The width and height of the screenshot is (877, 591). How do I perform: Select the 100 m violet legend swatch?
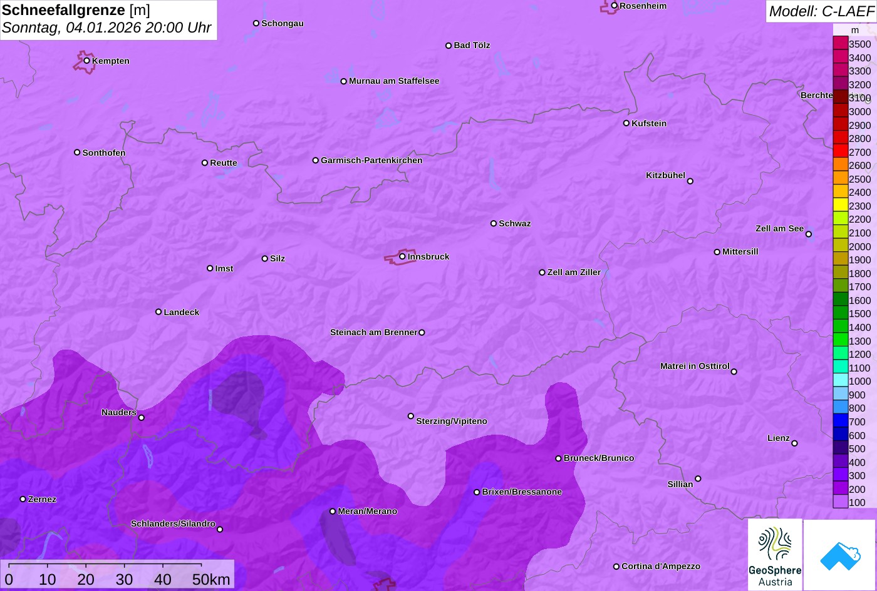coord(840,502)
